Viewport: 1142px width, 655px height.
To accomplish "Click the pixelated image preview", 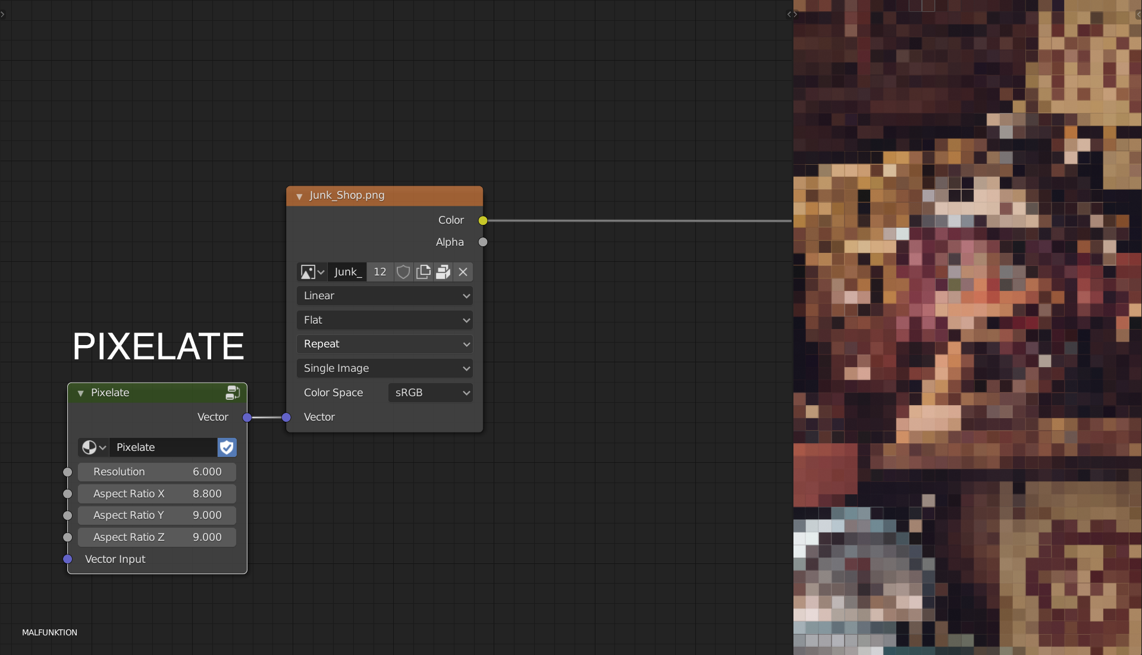I will coord(968,327).
